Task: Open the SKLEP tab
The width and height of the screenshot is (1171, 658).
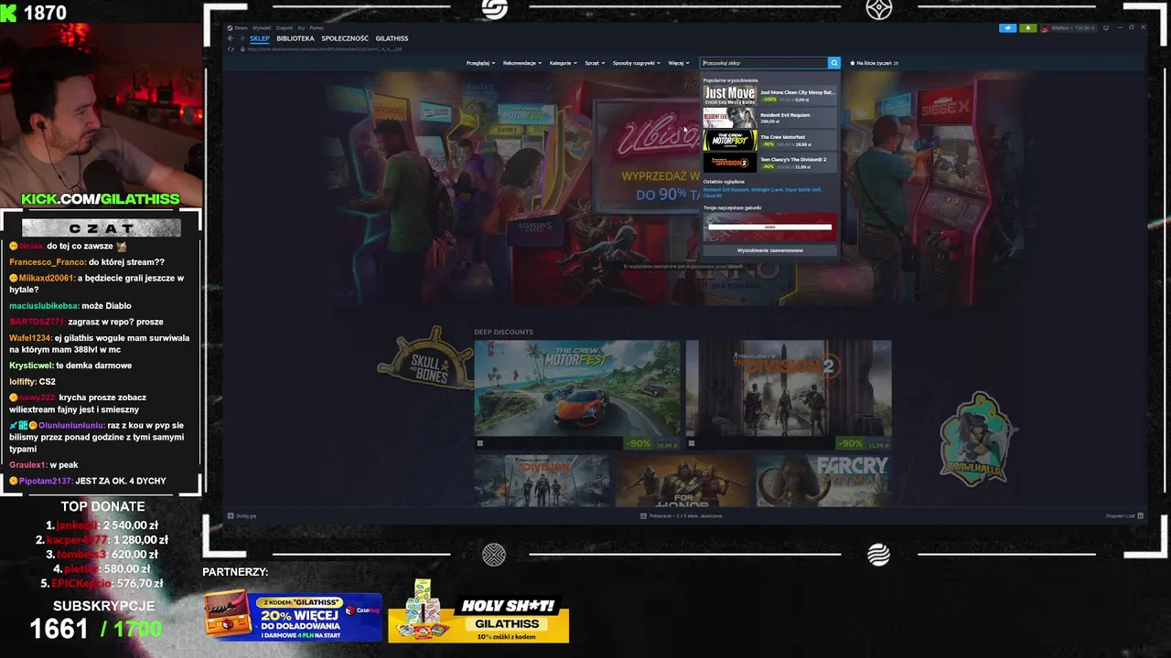Action: pos(260,38)
